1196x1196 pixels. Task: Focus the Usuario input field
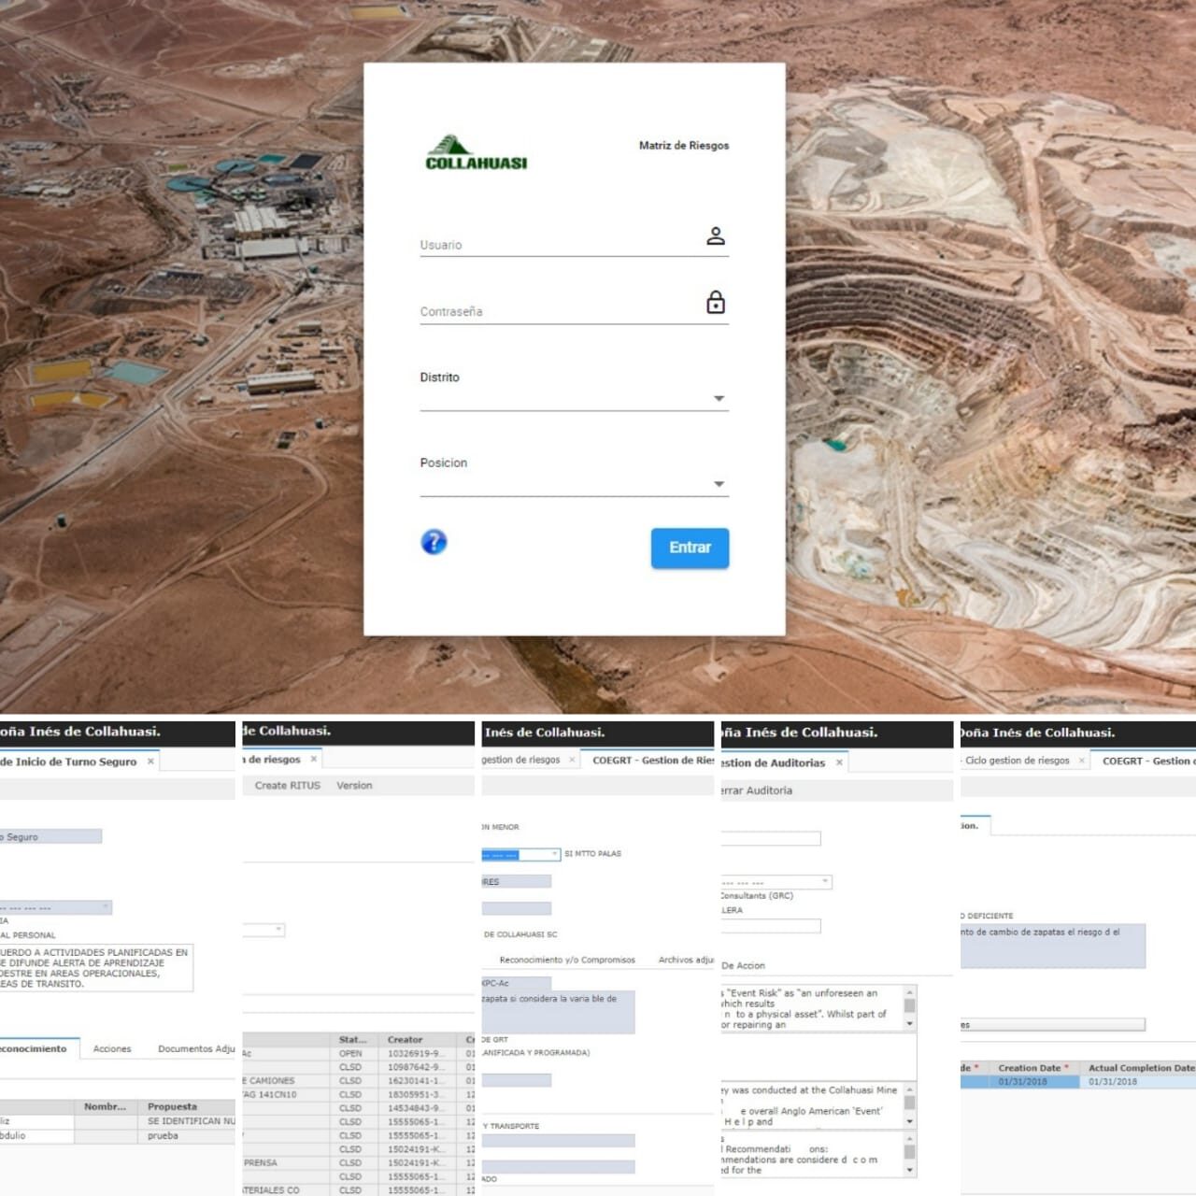559,245
